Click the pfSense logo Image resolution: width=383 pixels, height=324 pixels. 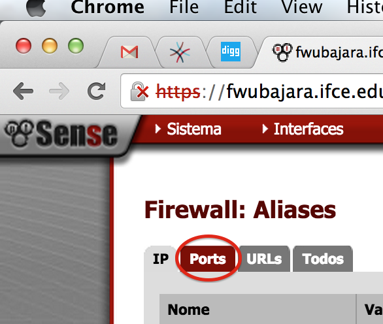(x=61, y=134)
